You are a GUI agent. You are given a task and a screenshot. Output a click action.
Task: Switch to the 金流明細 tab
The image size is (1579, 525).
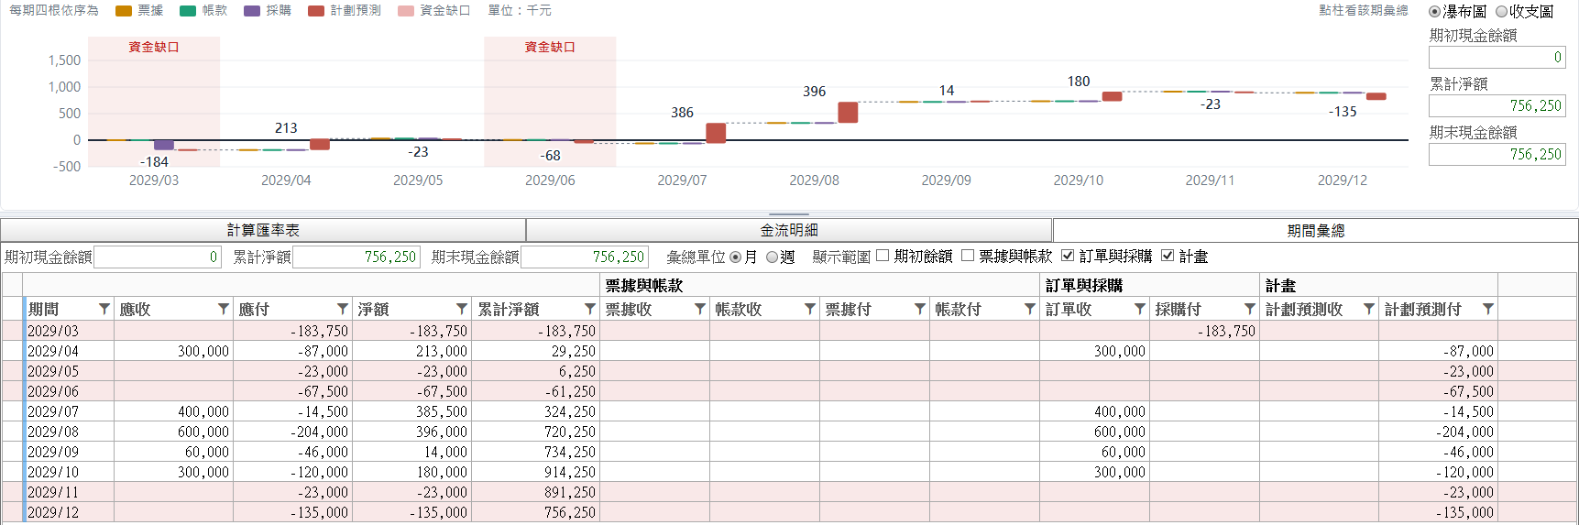pos(789,230)
